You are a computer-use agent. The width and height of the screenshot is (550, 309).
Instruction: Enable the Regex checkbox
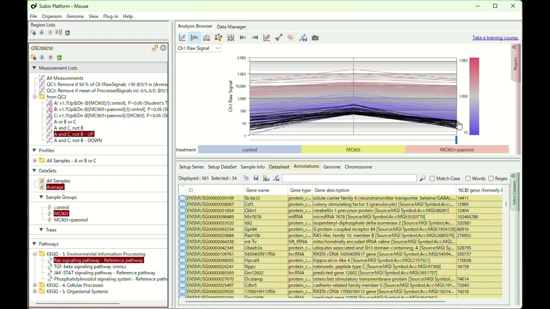[491, 179]
